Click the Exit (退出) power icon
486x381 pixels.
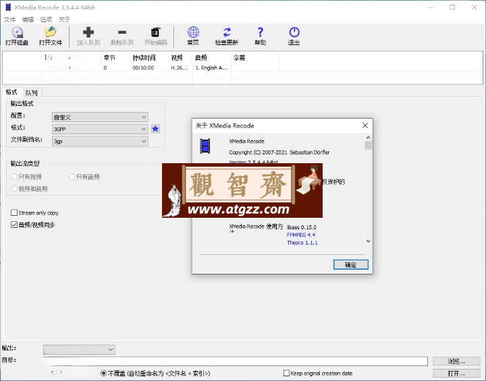pos(294,32)
